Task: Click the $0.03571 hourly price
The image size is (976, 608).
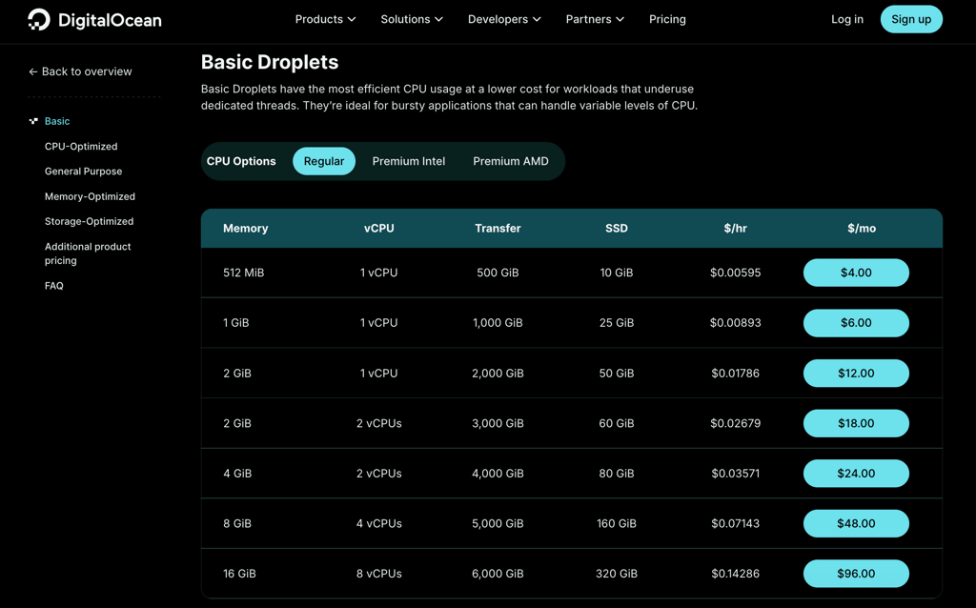Action: pos(735,474)
